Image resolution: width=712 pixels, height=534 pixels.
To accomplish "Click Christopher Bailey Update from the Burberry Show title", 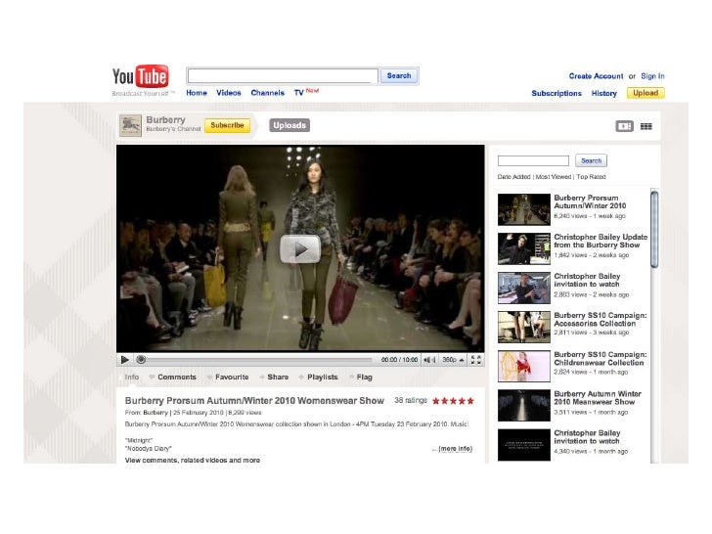I will tap(601, 242).
